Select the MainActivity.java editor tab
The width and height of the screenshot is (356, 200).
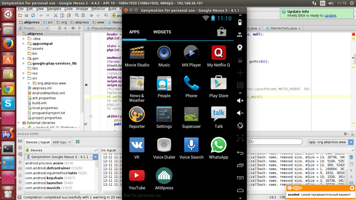[x=283, y=28]
